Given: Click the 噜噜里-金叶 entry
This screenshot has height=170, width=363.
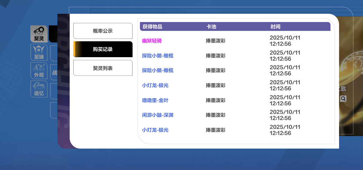Looking at the screenshot, I should [x=155, y=100].
